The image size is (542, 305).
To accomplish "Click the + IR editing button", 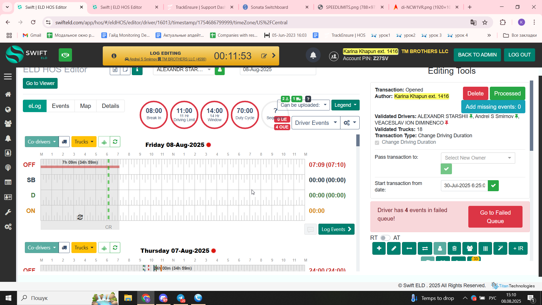I will coord(518,249).
